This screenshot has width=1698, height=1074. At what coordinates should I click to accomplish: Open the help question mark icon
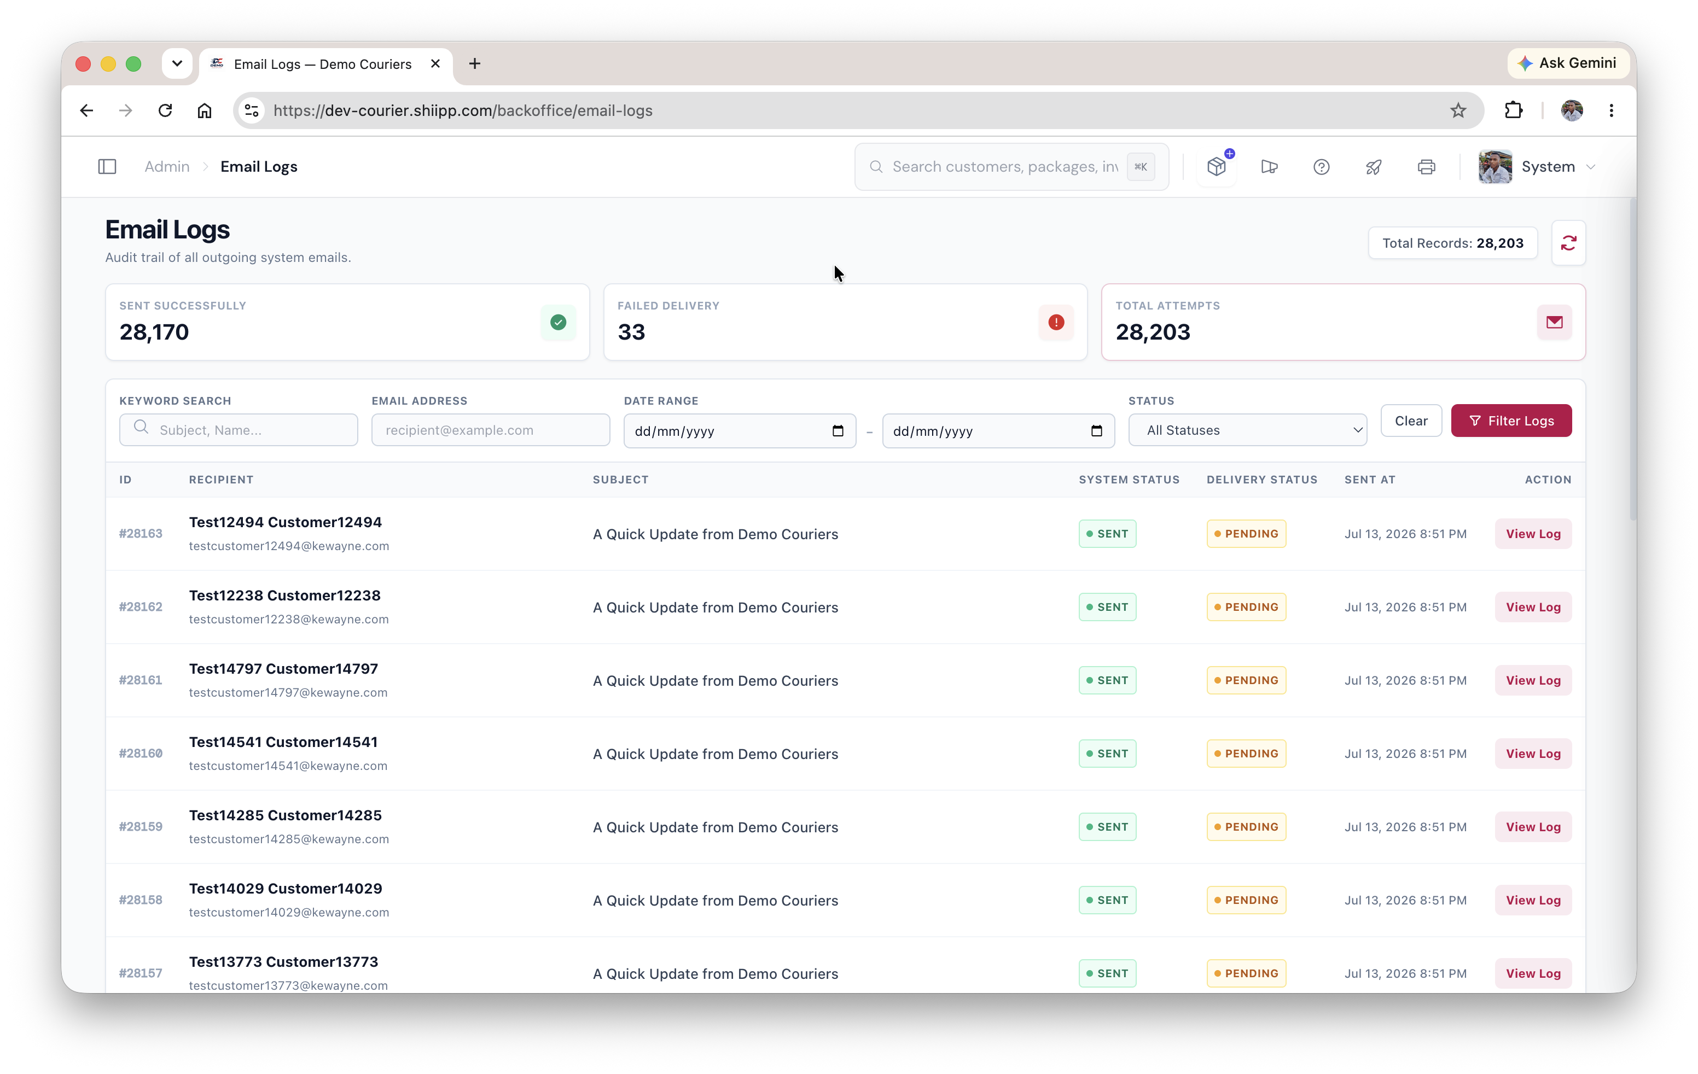[x=1321, y=167]
